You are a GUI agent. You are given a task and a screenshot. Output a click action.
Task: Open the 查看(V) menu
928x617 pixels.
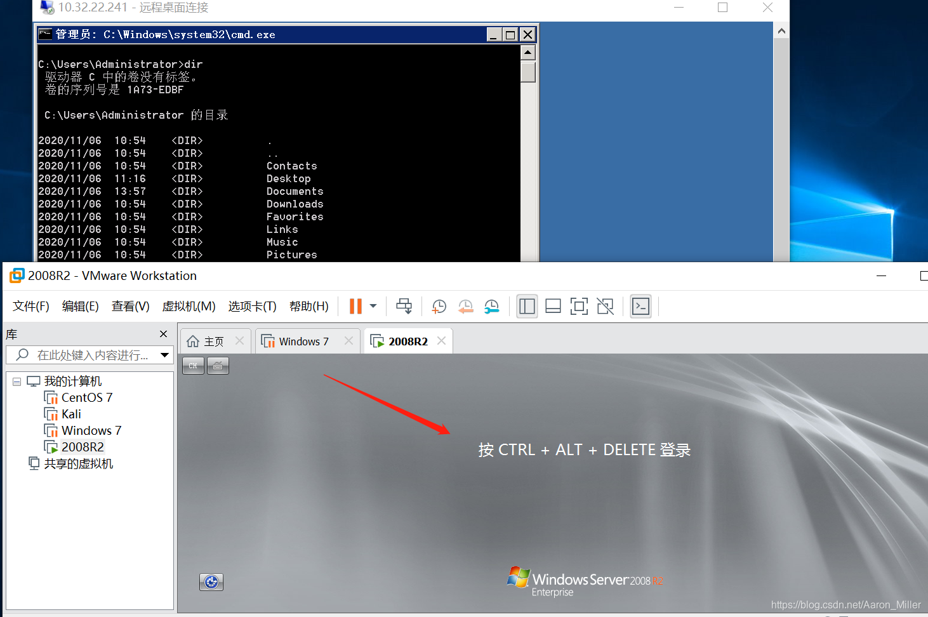[130, 307]
